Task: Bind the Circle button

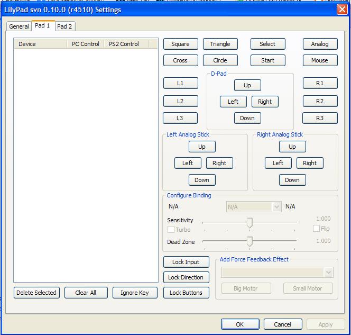Action: pyautogui.click(x=220, y=60)
